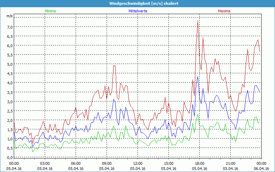Click the highest blue Mittelwerte peak near 18:00
The width and height of the screenshot is (275, 172).
198,77
